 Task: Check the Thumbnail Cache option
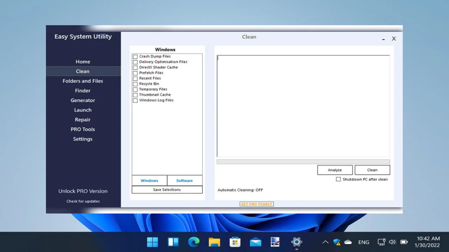[x=135, y=95]
